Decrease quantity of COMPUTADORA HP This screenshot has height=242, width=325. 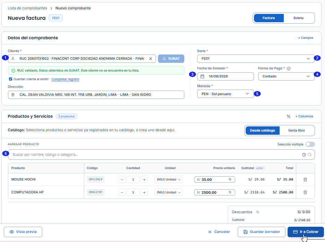click(x=122, y=192)
